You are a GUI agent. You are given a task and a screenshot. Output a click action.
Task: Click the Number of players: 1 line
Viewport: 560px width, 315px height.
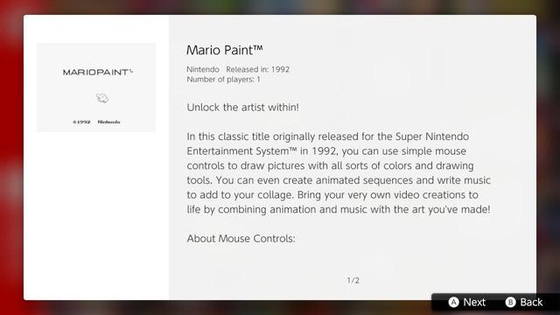click(x=224, y=80)
